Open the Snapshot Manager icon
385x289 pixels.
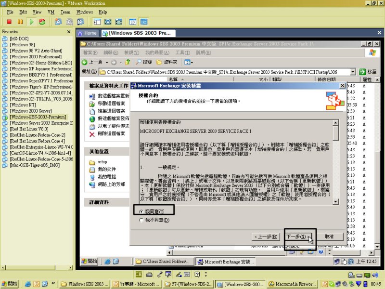(80, 22)
